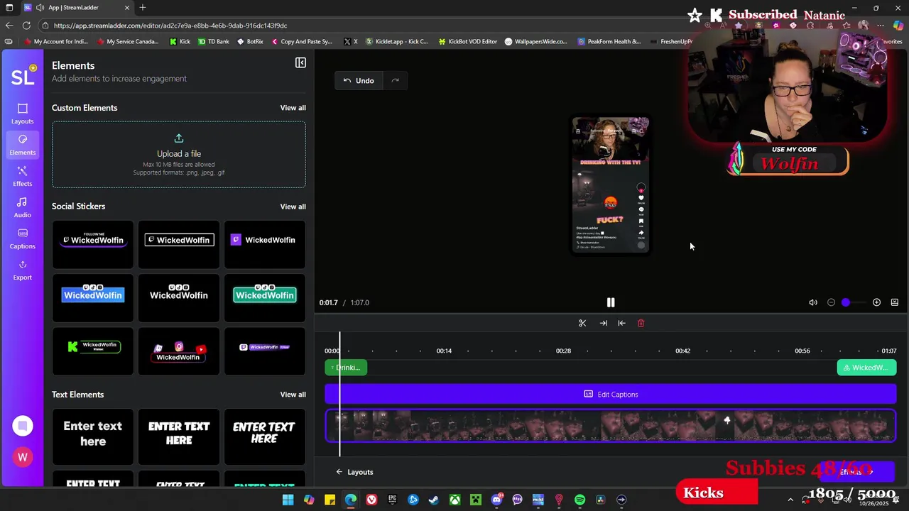The width and height of the screenshot is (909, 511).
Task: Add the multi-platform icons WickedWolfin sticker
Action: coord(179,351)
